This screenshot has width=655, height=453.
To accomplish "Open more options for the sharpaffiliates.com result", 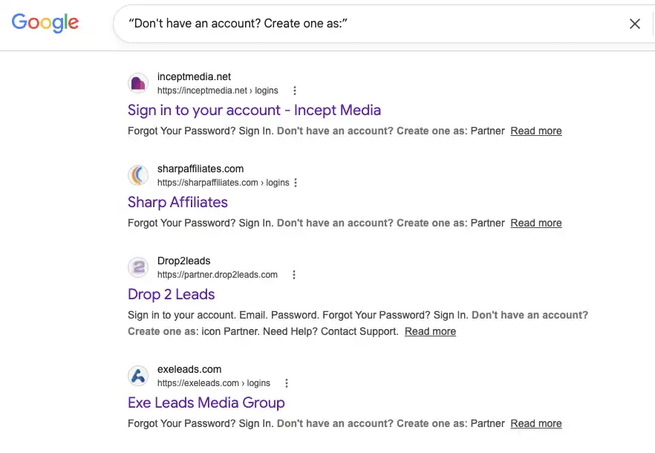I will (296, 183).
